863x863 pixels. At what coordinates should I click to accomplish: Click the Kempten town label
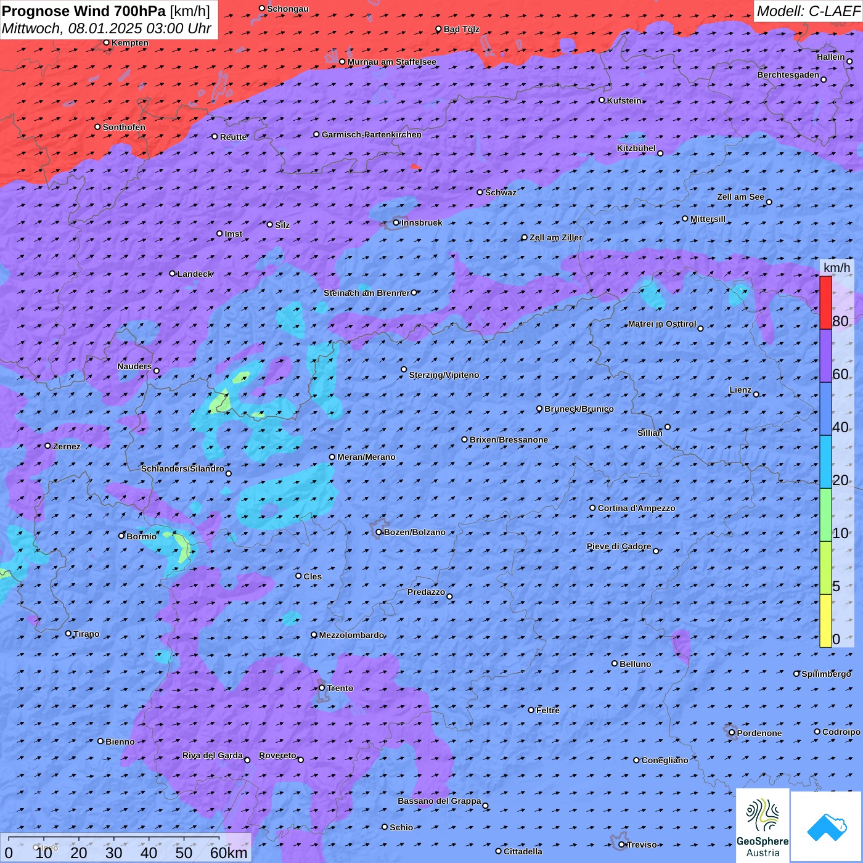[129, 43]
